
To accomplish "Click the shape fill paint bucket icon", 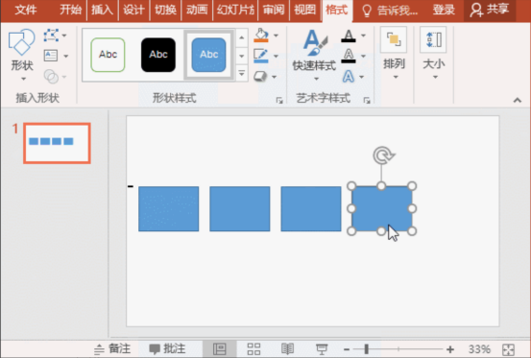I will (261, 36).
